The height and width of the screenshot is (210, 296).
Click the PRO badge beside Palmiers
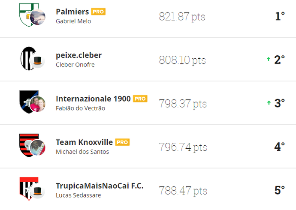click(x=98, y=12)
